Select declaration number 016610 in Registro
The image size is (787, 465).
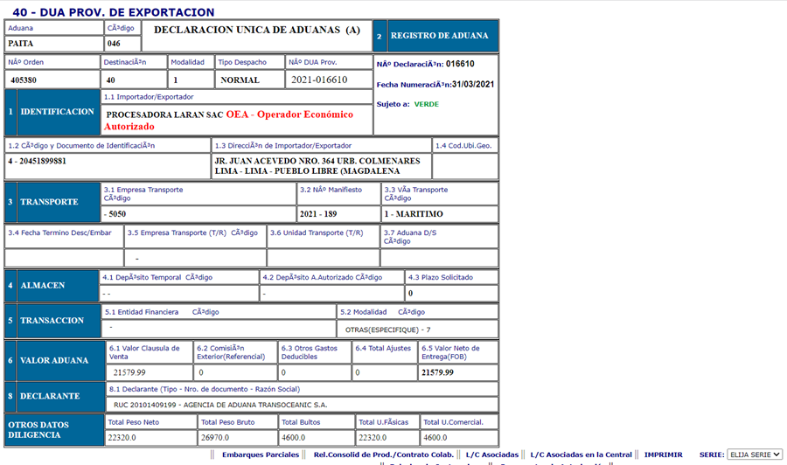click(460, 64)
